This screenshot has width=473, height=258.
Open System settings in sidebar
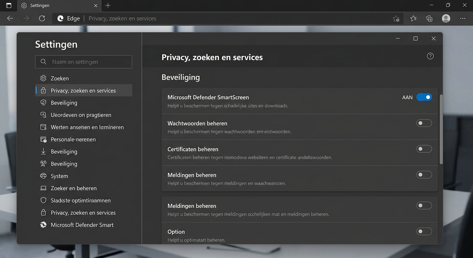(84, 176)
